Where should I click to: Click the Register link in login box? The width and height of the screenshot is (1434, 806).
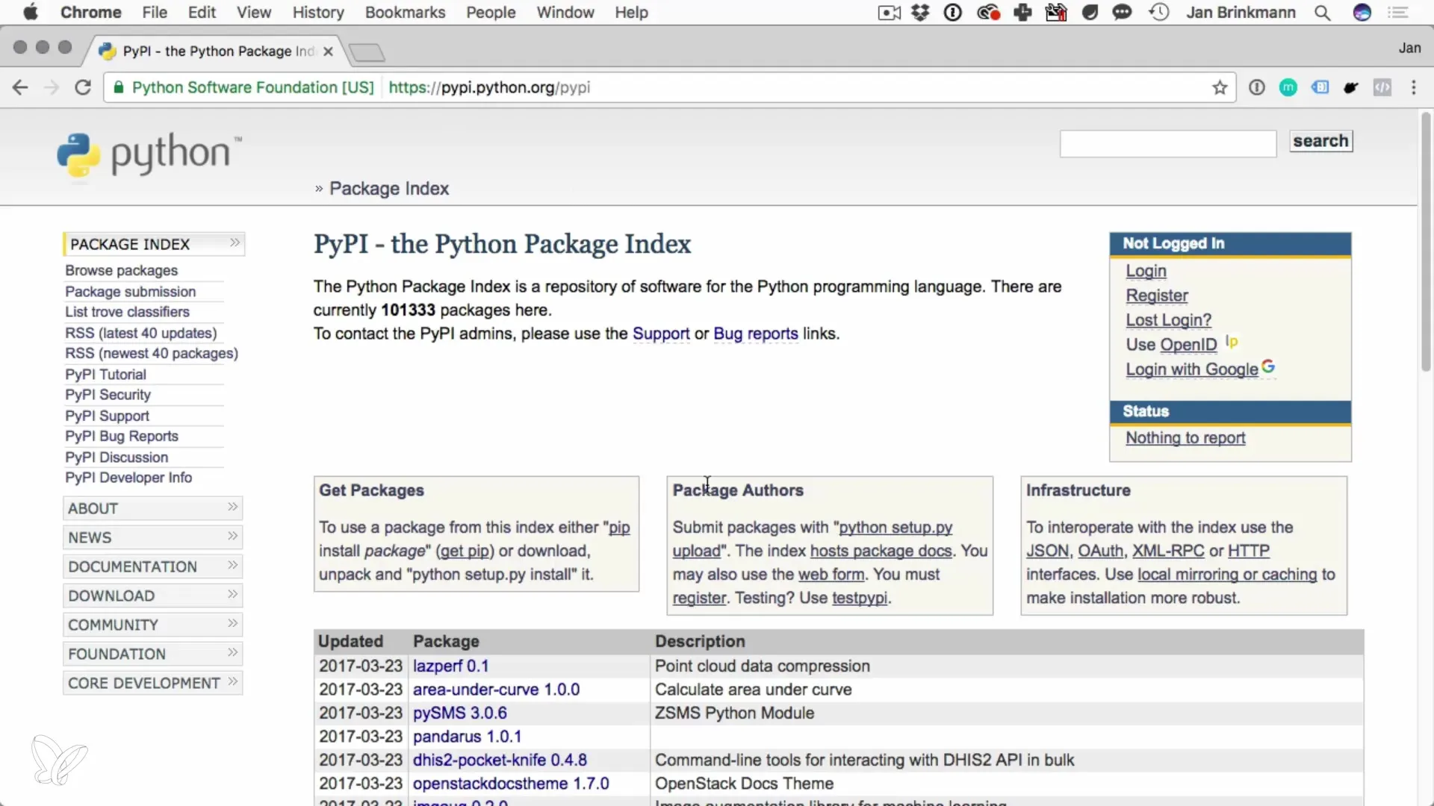pyautogui.click(x=1157, y=296)
